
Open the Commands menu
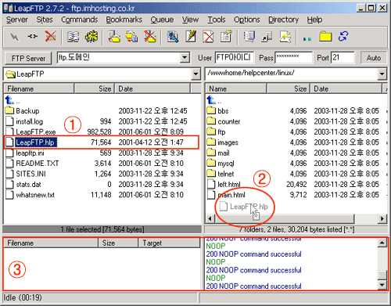coord(80,20)
